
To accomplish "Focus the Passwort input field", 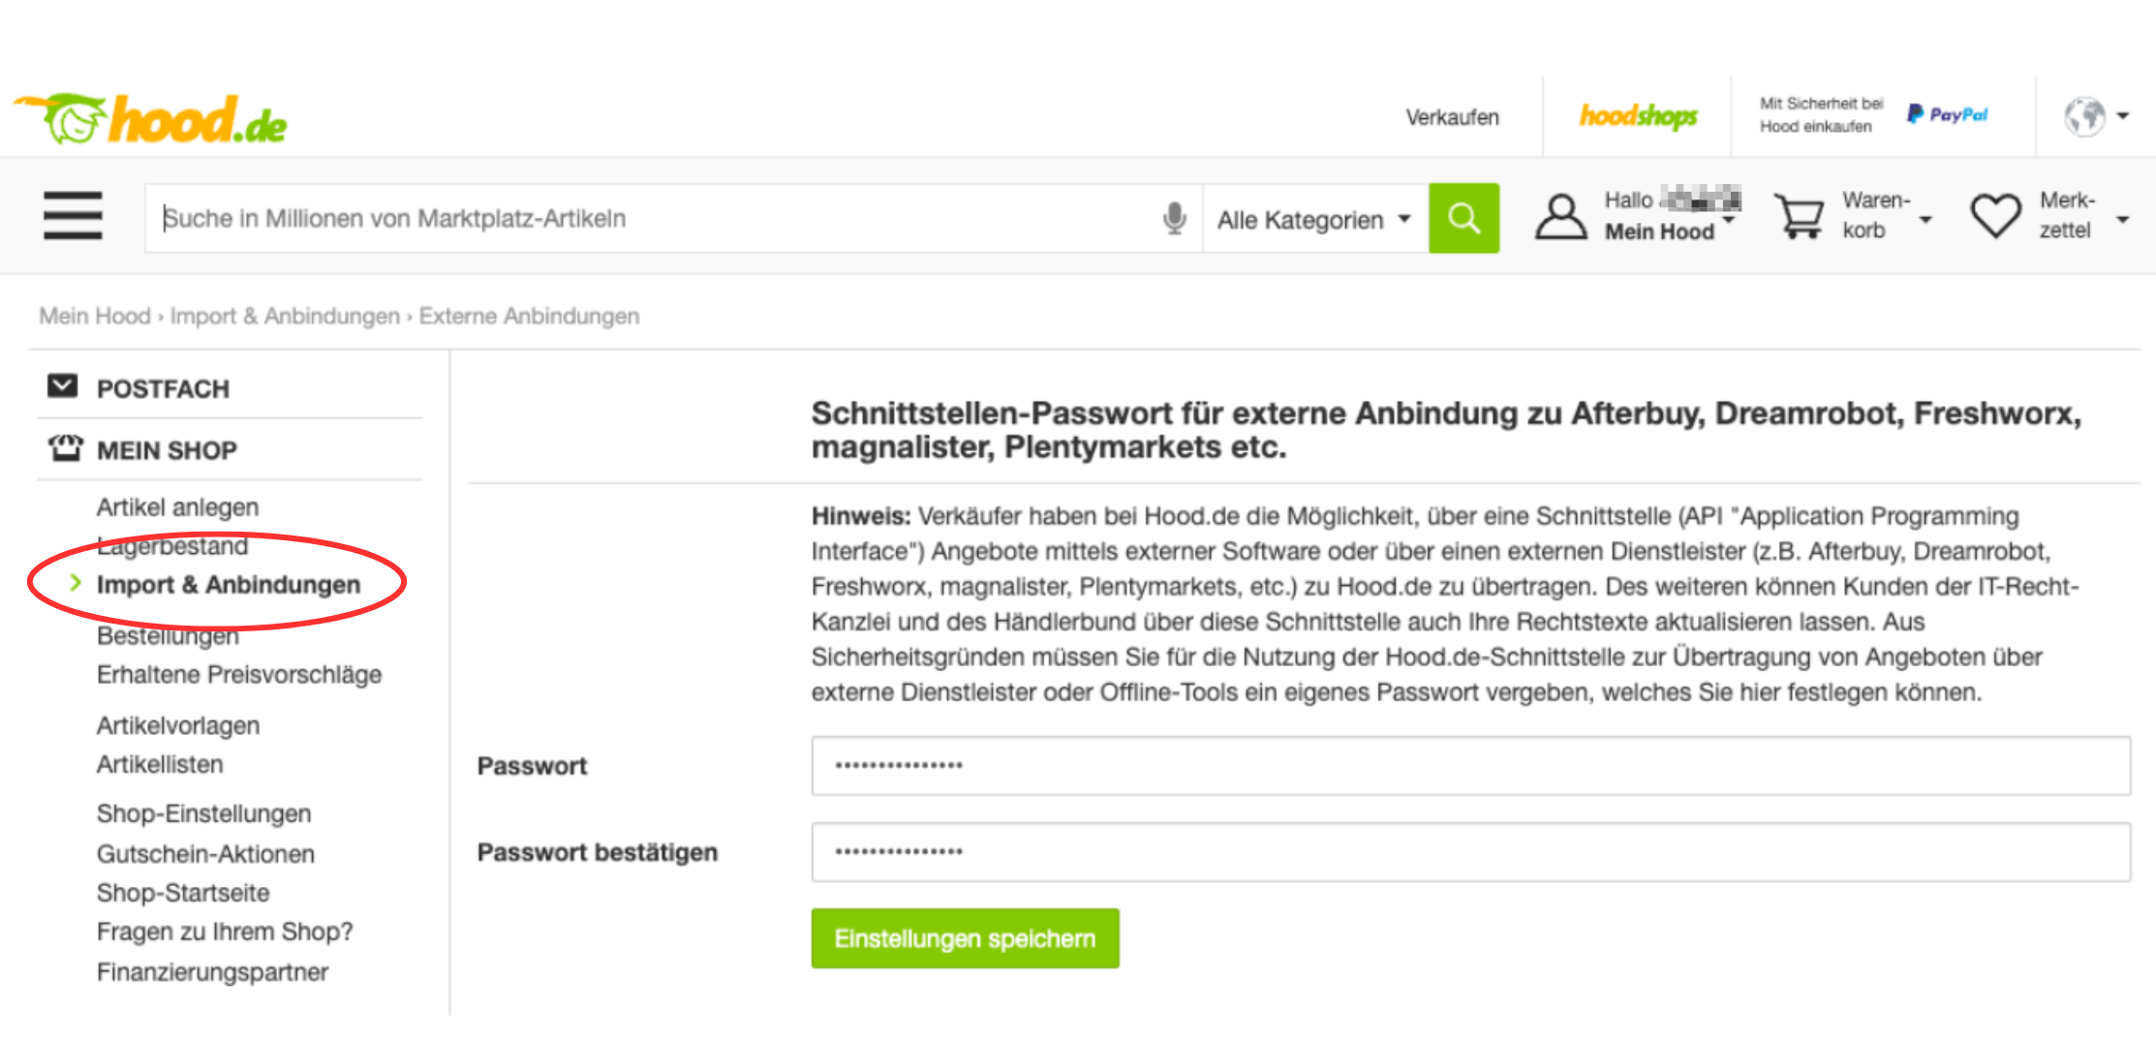I will 1470,766.
